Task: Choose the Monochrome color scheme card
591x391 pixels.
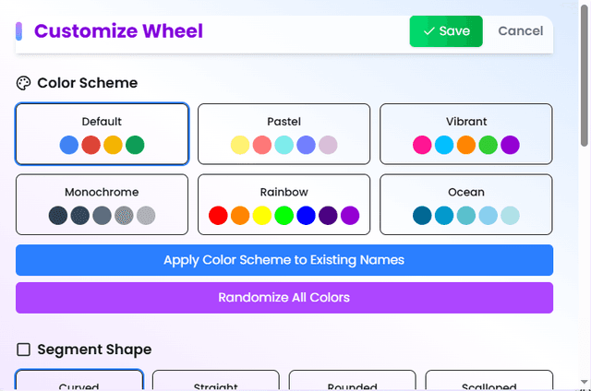Action: (102, 205)
